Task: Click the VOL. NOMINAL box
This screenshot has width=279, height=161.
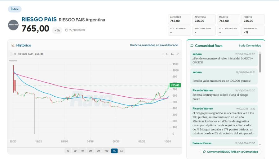Action: (x=179, y=31)
